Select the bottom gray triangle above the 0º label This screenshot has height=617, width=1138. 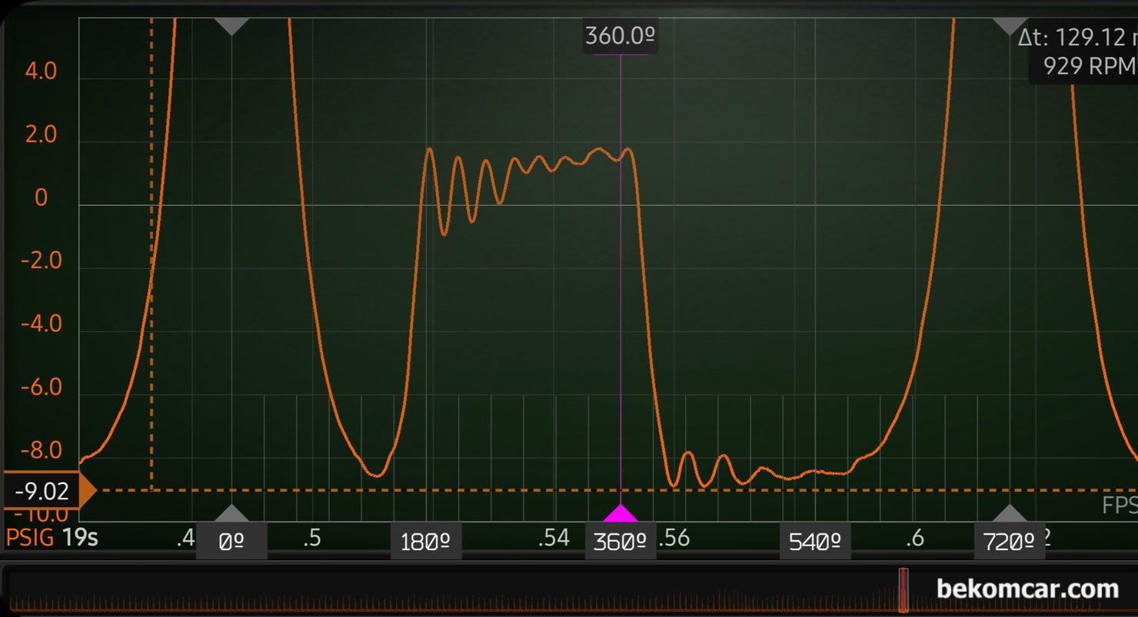coord(231,513)
